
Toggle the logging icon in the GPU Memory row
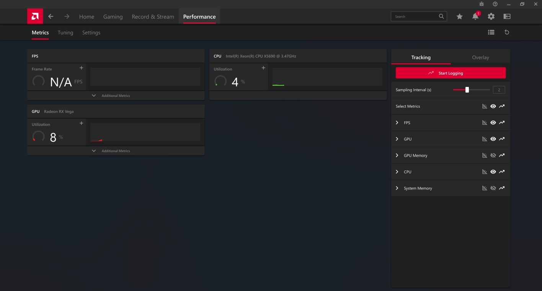[x=502, y=155]
